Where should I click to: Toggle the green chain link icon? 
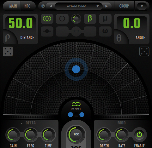pyautogui.click(x=76, y=104)
